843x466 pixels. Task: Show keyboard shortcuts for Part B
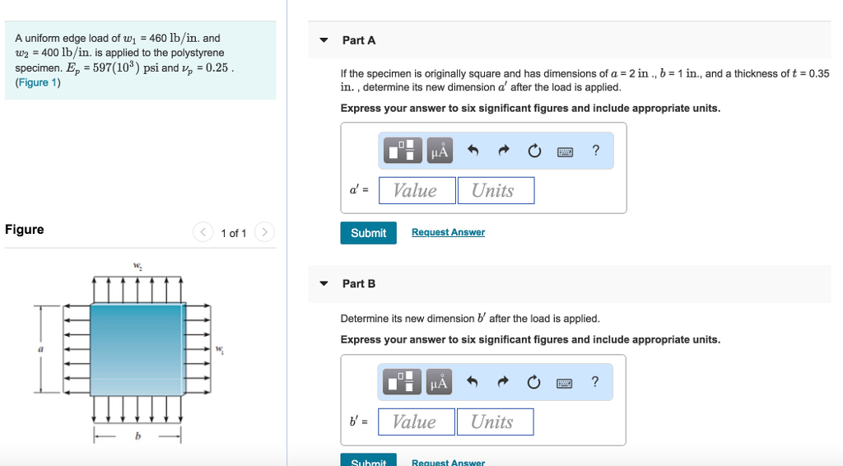tap(566, 382)
